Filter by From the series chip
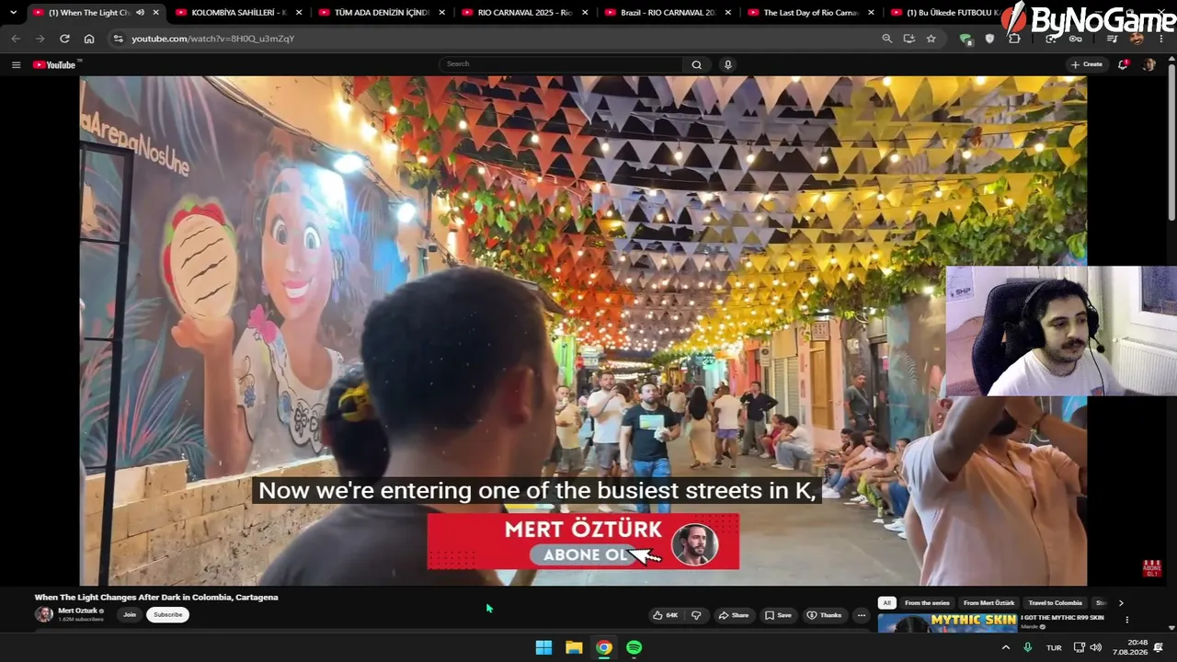Screen dimensions: 1177x662 click(927, 603)
